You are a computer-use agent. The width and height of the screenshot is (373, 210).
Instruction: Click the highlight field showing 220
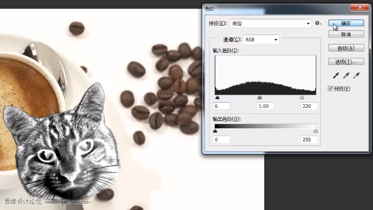point(309,106)
